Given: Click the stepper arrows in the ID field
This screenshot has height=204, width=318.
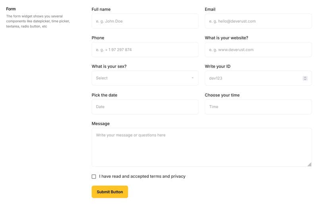Looking at the screenshot, I should [305, 78].
